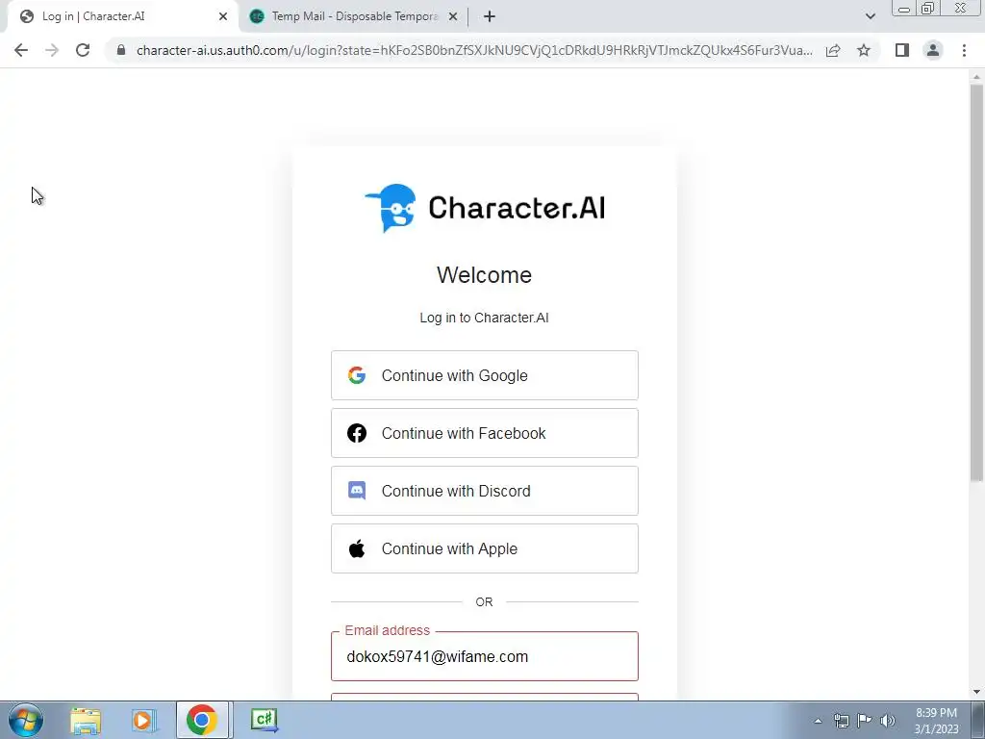Click the Email address input field
The image size is (985, 739).
click(485, 656)
